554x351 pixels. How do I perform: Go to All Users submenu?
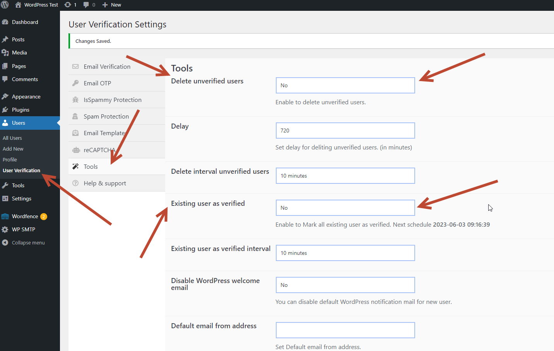pyautogui.click(x=12, y=138)
